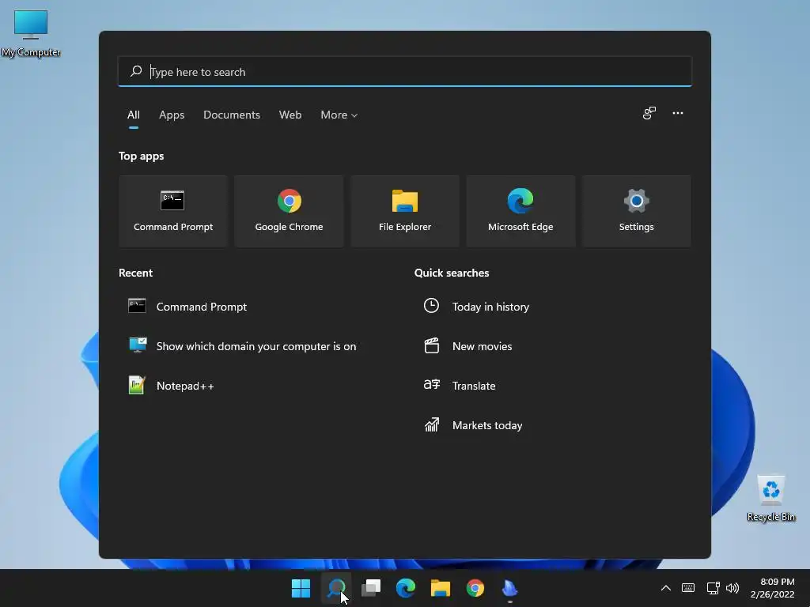Click the taskbar Search icon

pyautogui.click(x=336, y=588)
